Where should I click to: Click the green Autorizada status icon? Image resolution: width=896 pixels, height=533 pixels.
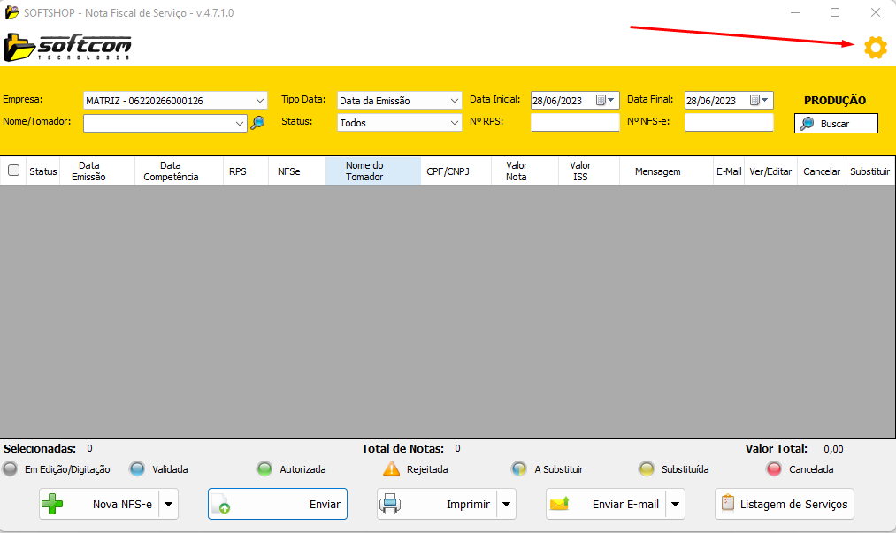click(x=264, y=469)
